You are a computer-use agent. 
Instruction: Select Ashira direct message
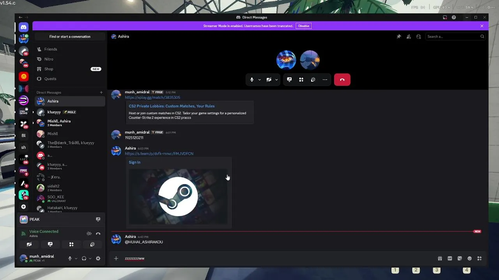click(x=70, y=101)
